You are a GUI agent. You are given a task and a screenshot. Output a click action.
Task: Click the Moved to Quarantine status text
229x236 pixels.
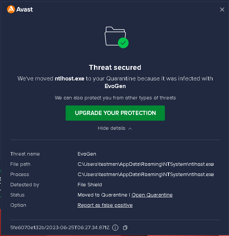pos(102,195)
